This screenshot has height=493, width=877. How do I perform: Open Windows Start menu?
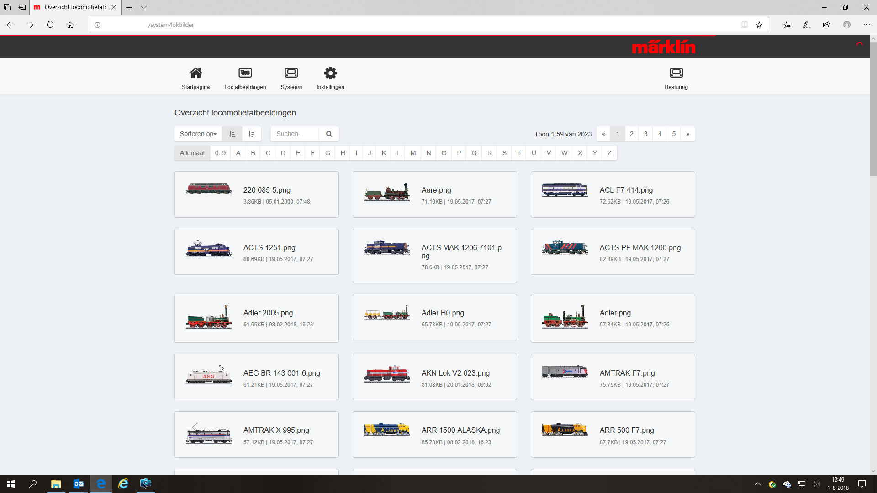point(11,484)
